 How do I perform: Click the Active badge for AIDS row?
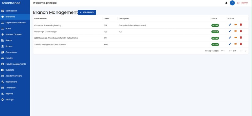215,44
